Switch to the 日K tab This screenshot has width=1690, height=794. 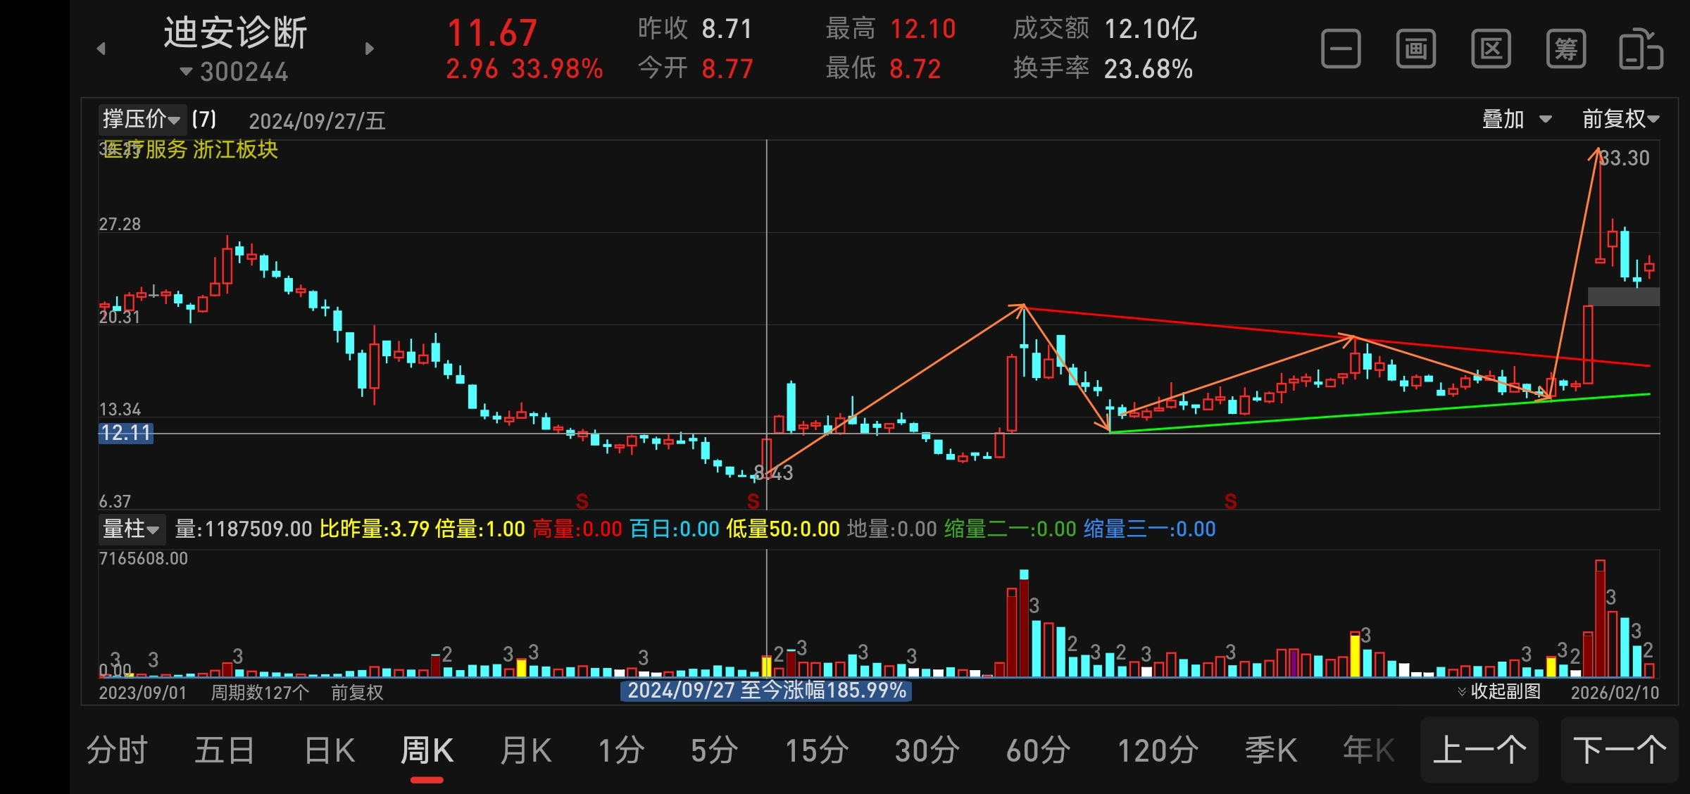329,750
